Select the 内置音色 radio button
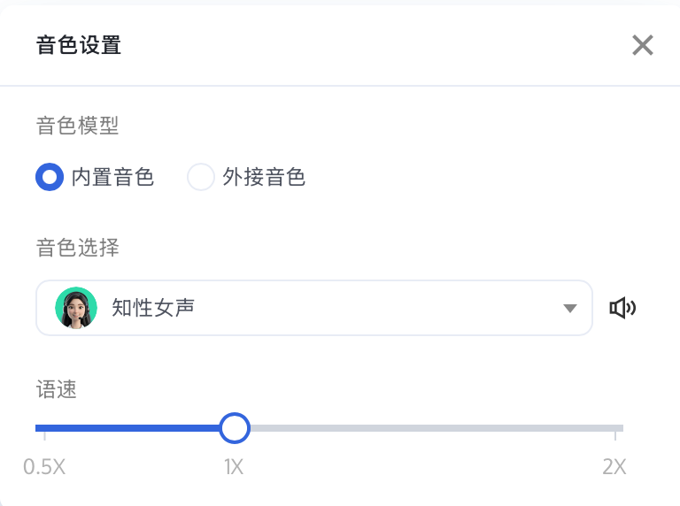 coord(50,177)
